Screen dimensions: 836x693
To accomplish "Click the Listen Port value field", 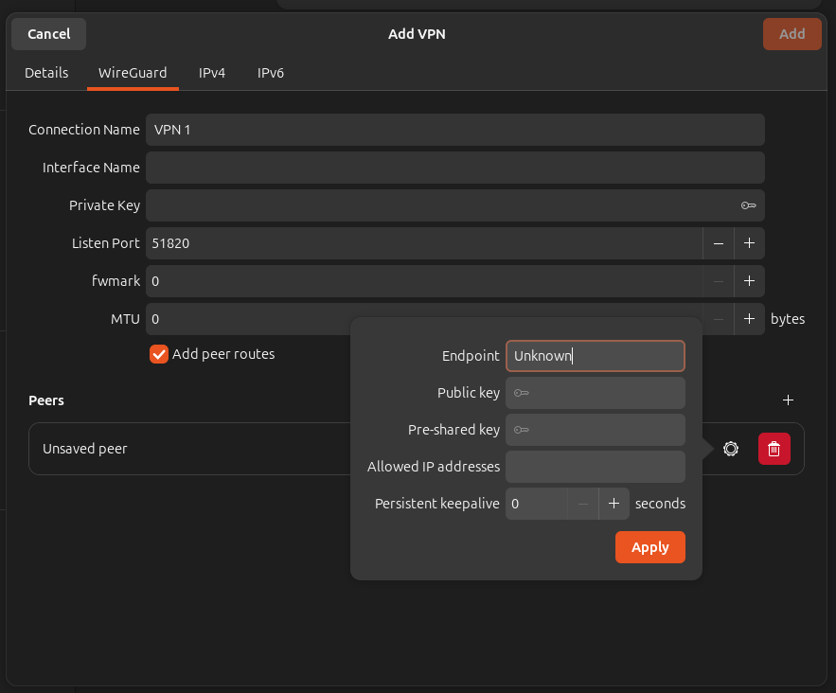I will click(x=424, y=243).
